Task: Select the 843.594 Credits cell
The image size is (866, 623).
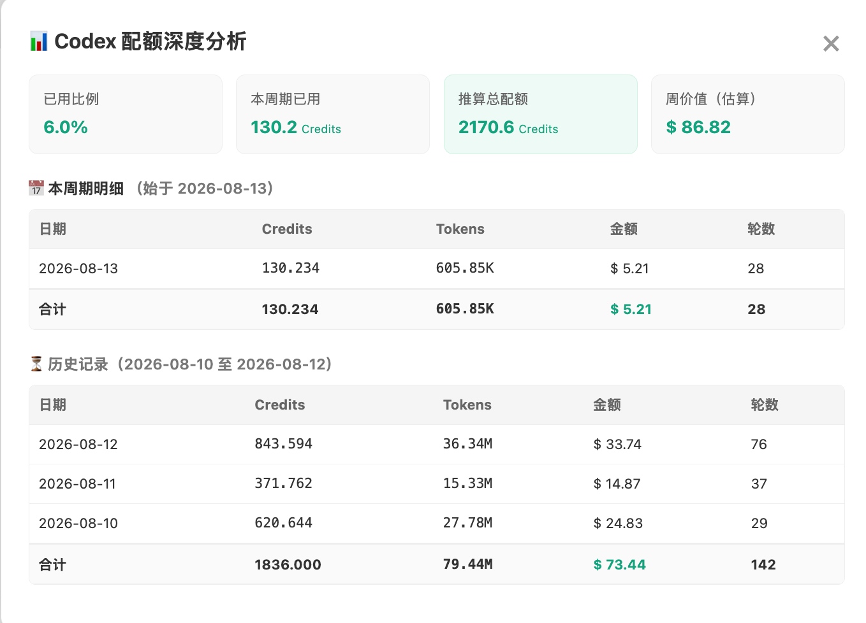Action: pyautogui.click(x=284, y=444)
